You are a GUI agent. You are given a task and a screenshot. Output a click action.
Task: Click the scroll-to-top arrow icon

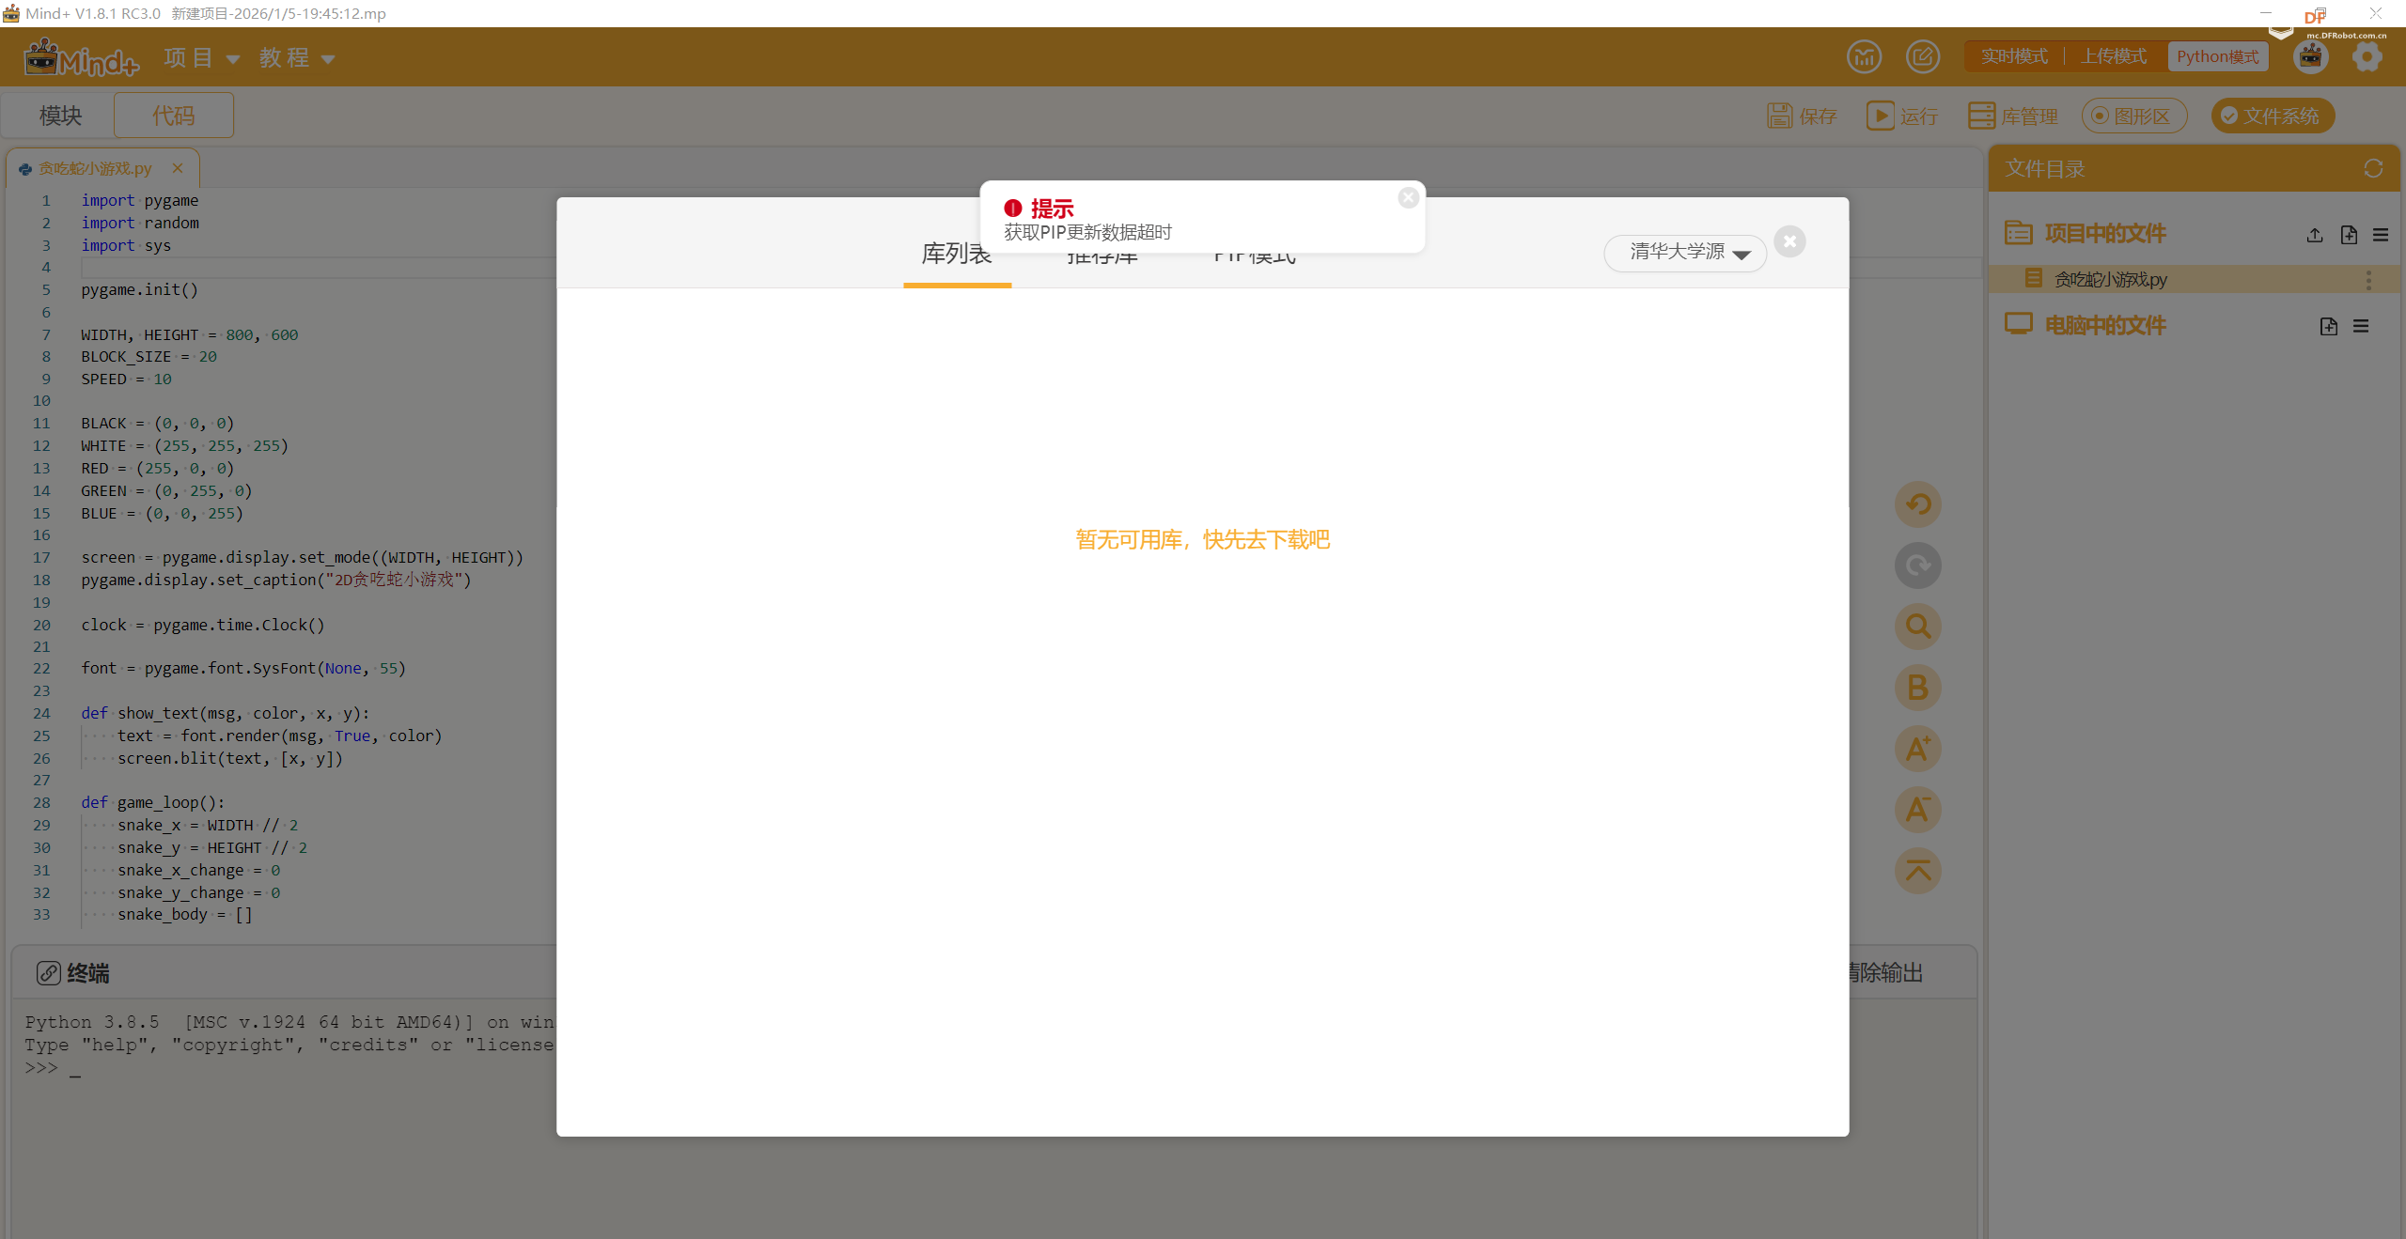tap(1917, 871)
